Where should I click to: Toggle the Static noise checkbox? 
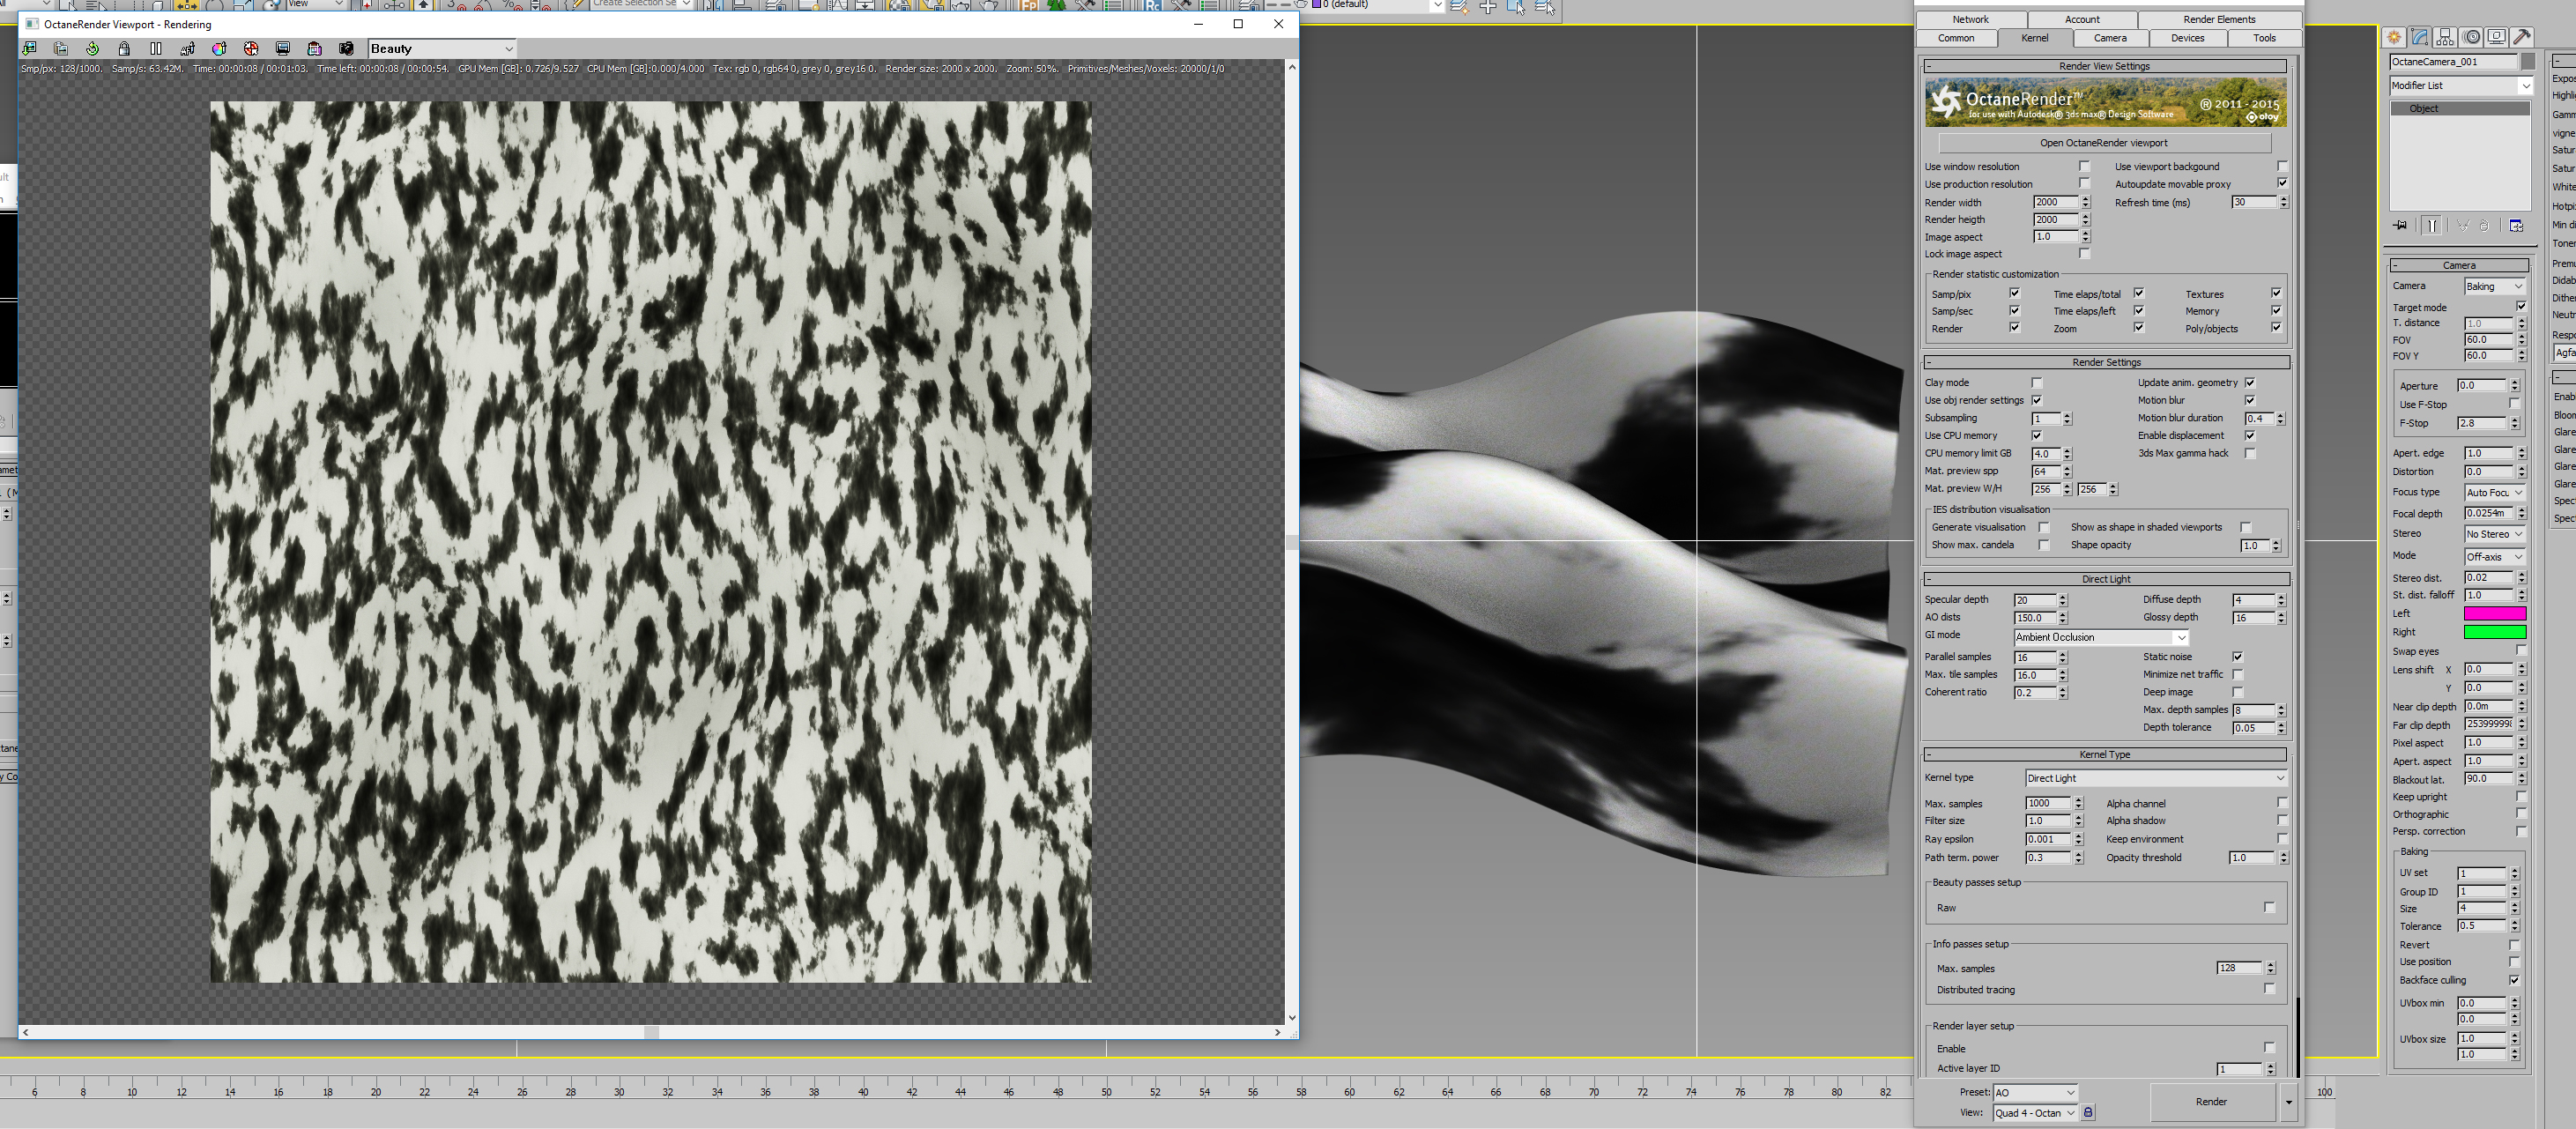[x=2237, y=657]
